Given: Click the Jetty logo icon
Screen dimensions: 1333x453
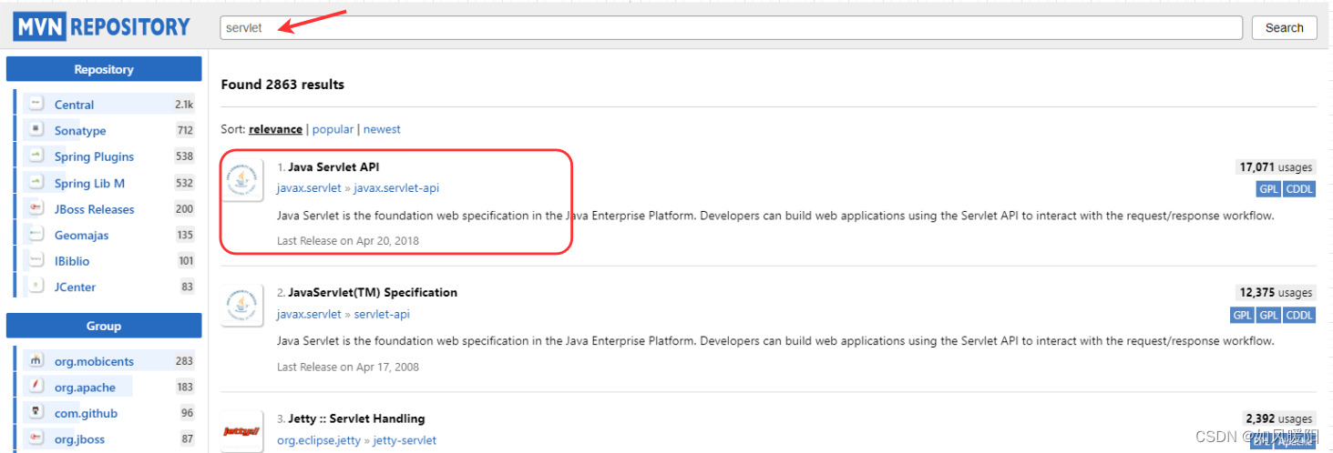Looking at the screenshot, I should (242, 431).
